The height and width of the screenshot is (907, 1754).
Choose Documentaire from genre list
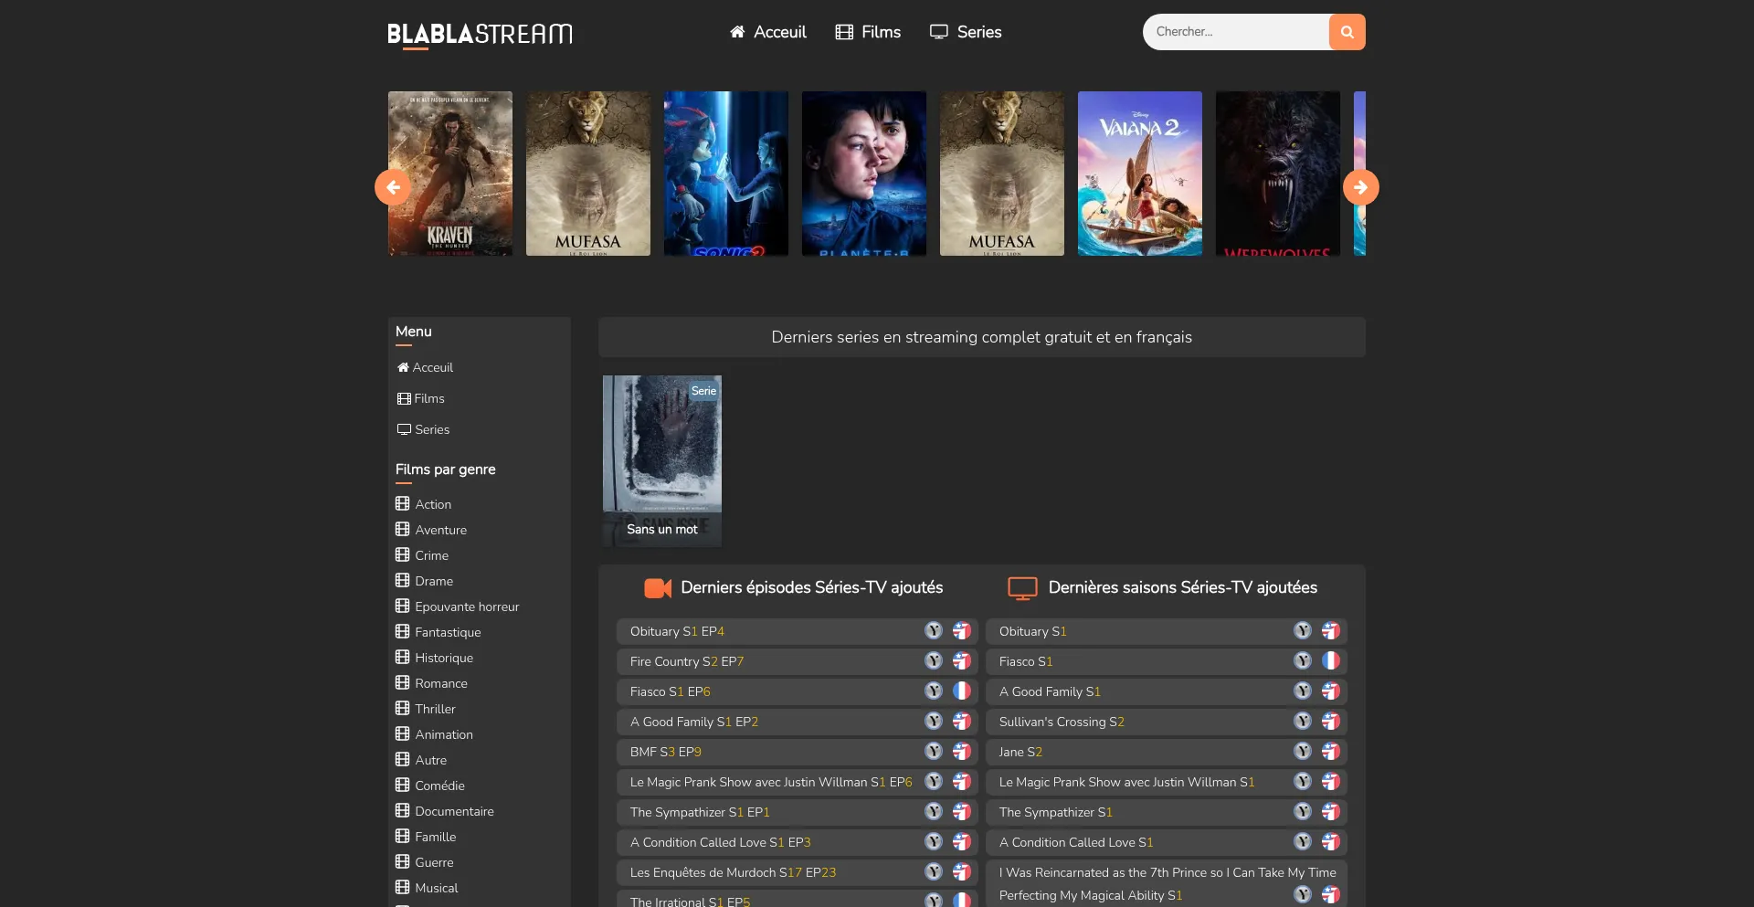[x=454, y=811]
